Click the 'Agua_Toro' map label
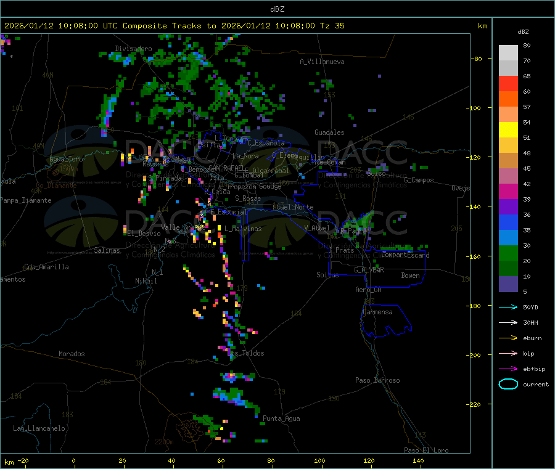This screenshot has height=469, width=555. click(66, 159)
